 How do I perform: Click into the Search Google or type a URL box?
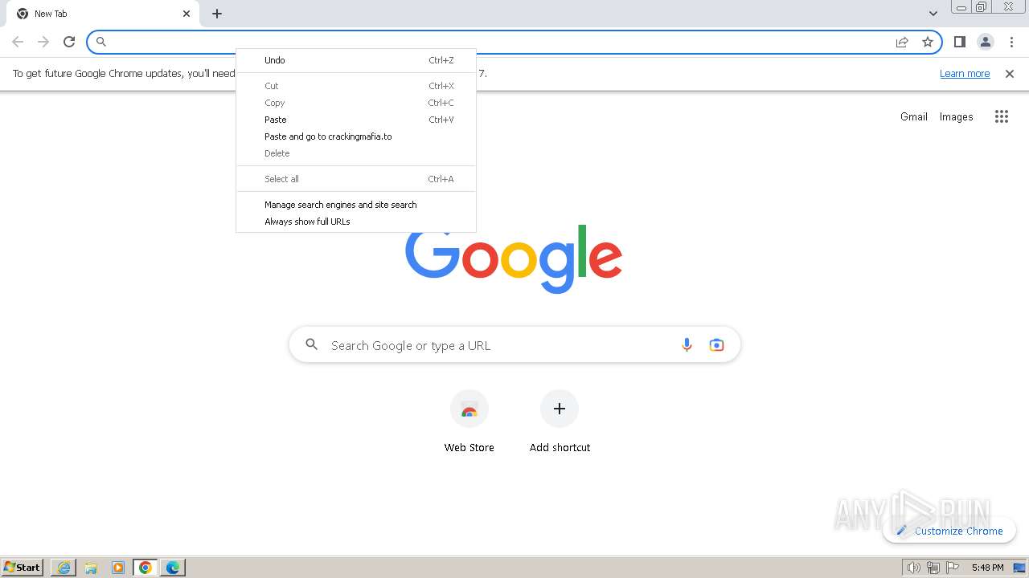pos(514,345)
